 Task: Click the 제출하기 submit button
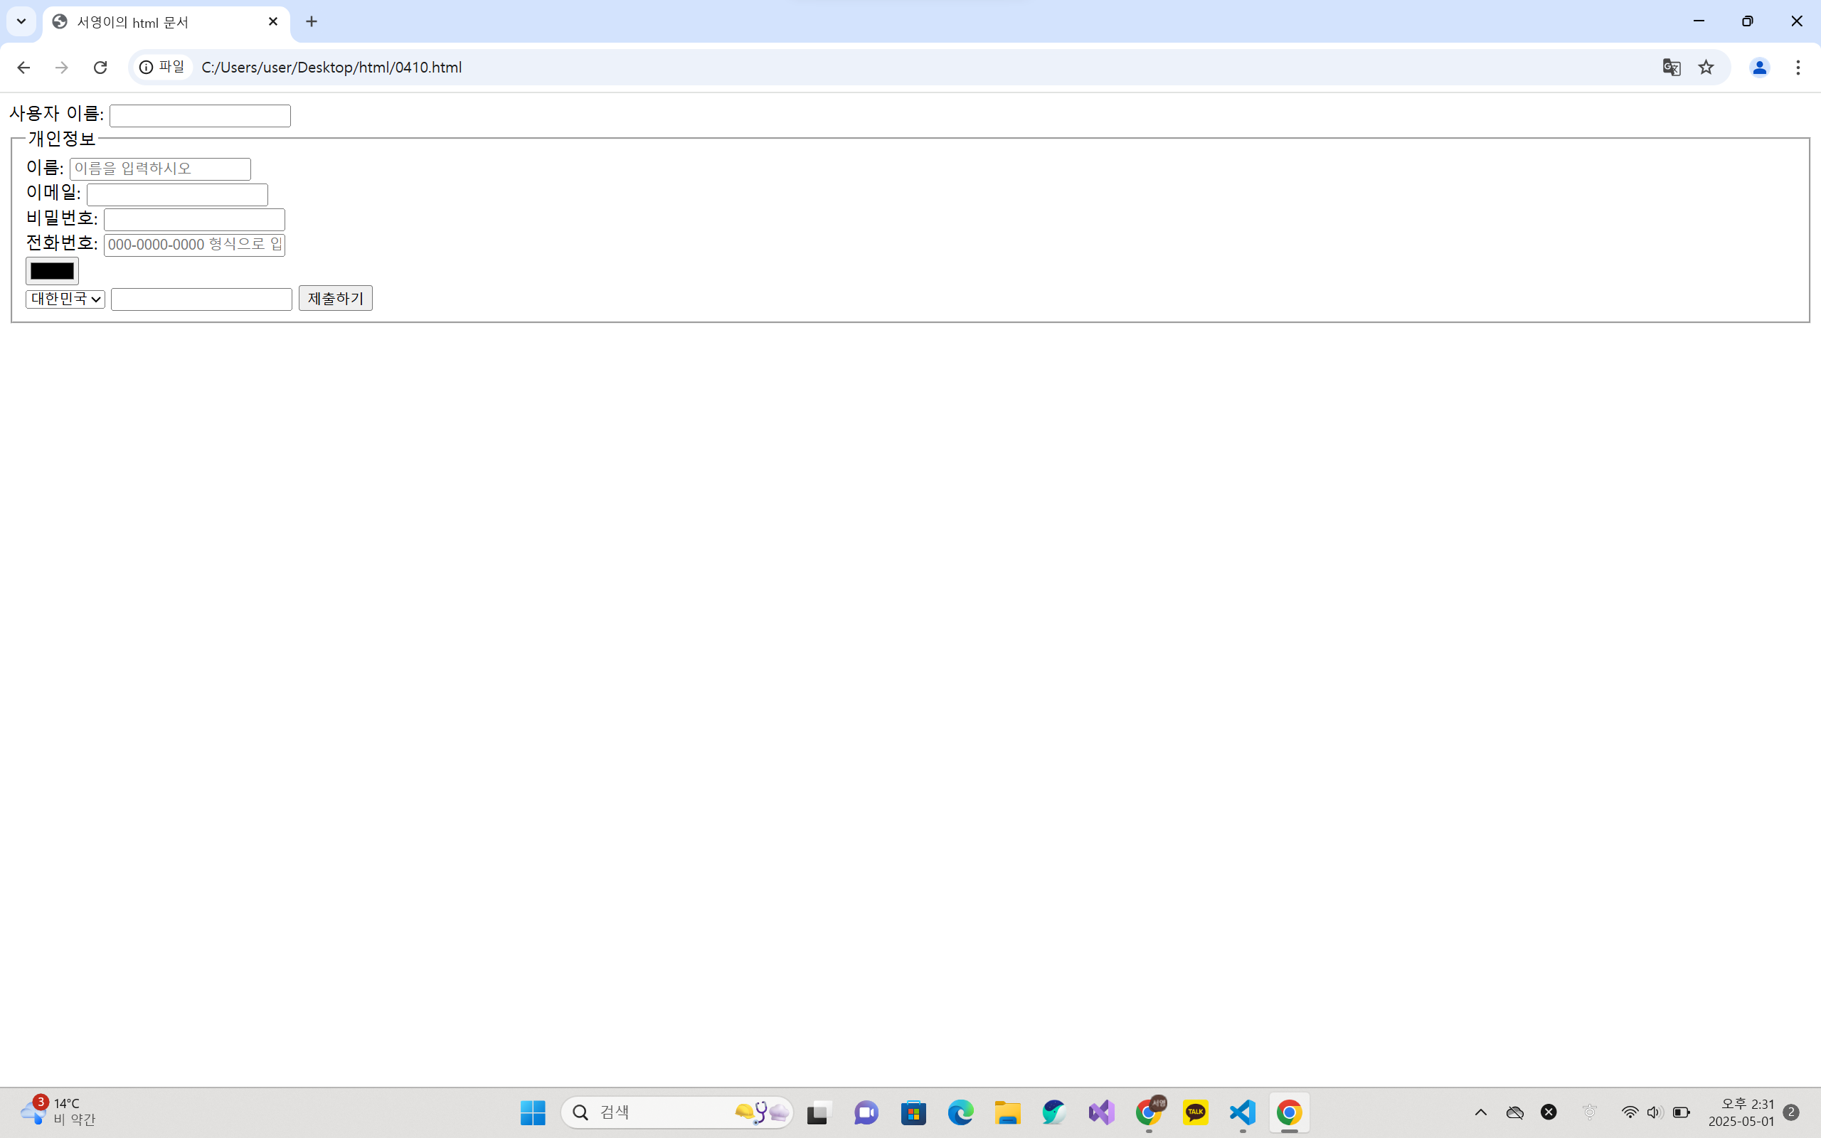(335, 299)
